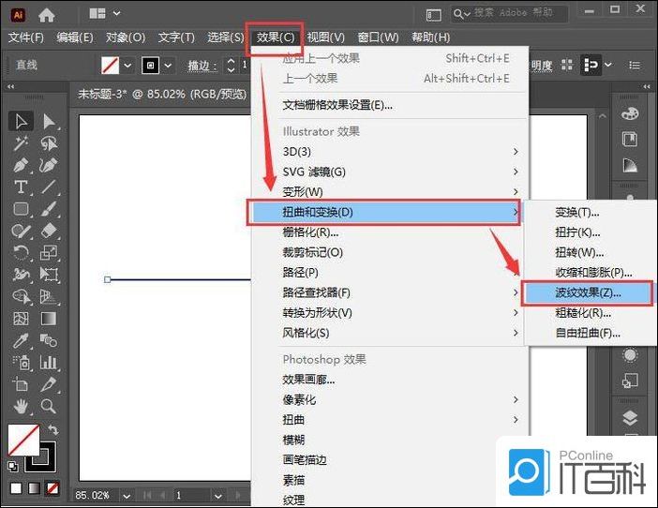Open the Layers panel icon
The height and width of the screenshot is (508, 658).
pos(630,418)
